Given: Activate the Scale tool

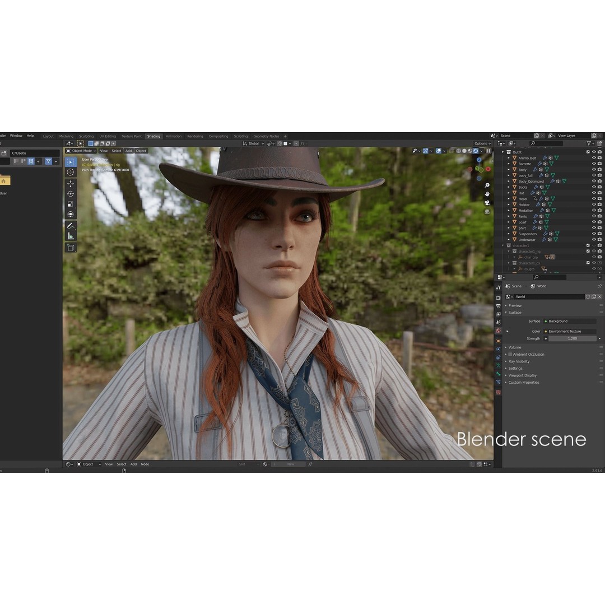Looking at the screenshot, I should tap(71, 204).
